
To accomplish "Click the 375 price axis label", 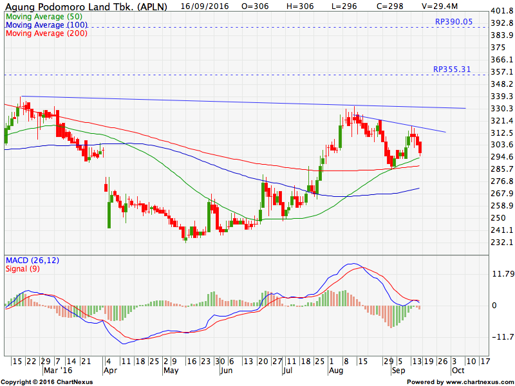I will tap(498, 48).
